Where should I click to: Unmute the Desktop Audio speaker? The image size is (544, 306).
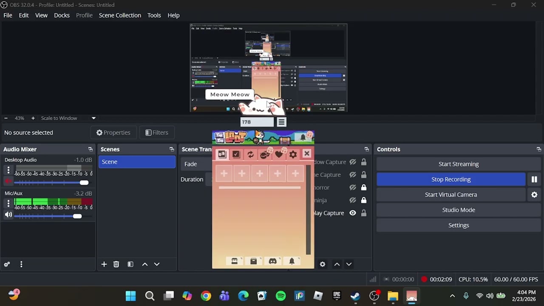pos(8,181)
